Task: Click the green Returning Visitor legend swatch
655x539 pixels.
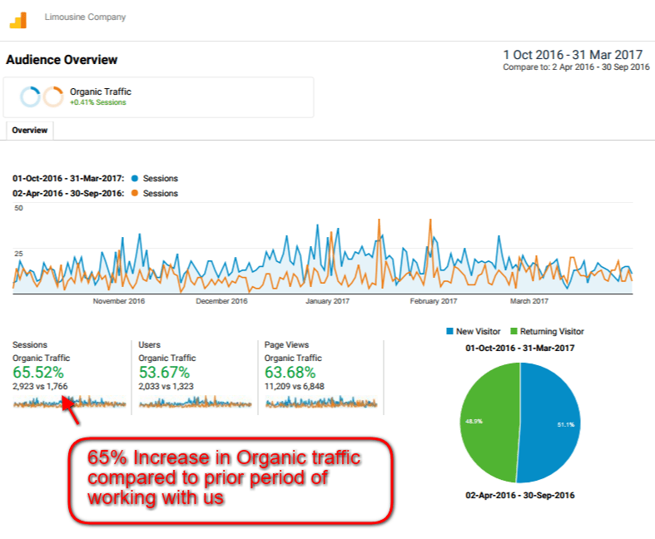Action: (514, 331)
